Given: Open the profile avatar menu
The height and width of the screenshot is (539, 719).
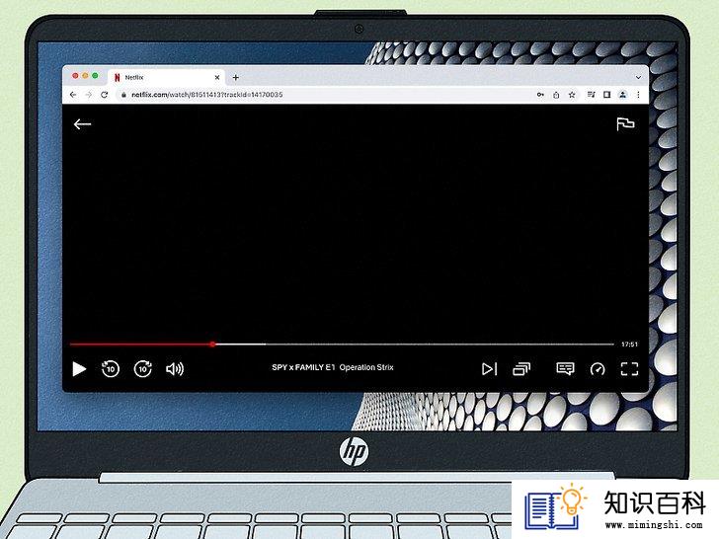Looking at the screenshot, I should [x=622, y=95].
